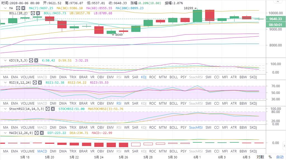Click the 8649 low price marker
Screen dimensions: 286x160
tap(117, 35)
